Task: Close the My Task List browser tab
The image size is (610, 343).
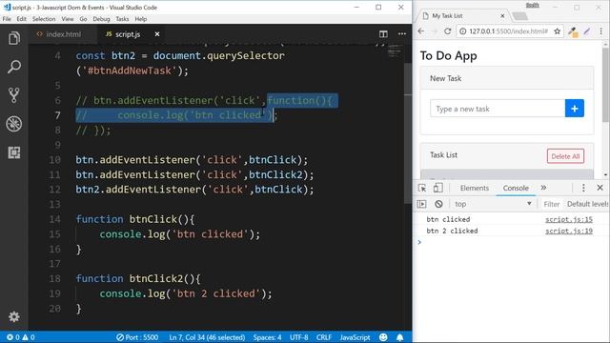Action: [502, 16]
